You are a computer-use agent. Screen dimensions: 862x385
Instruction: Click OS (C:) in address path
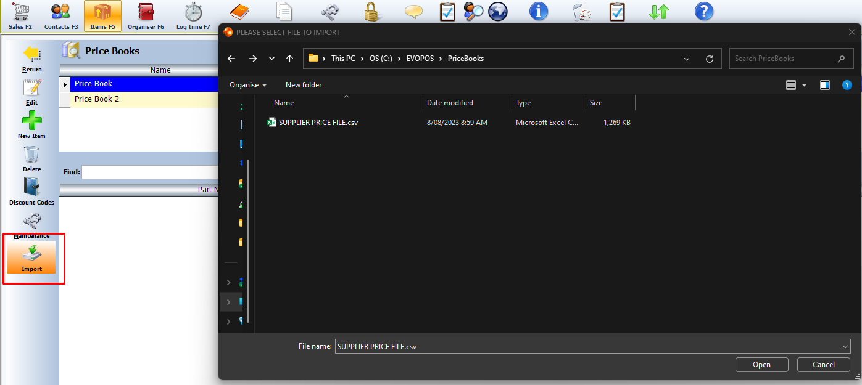pyautogui.click(x=382, y=59)
